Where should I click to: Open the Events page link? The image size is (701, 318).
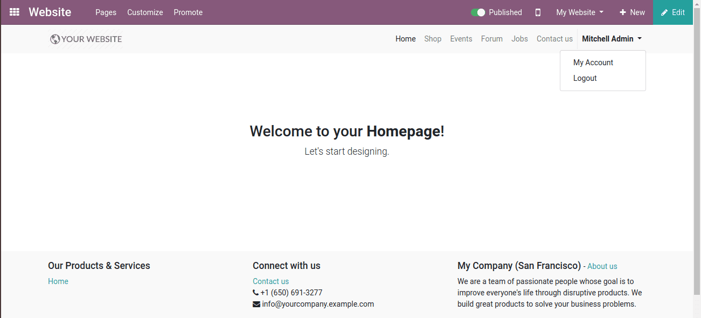461,39
